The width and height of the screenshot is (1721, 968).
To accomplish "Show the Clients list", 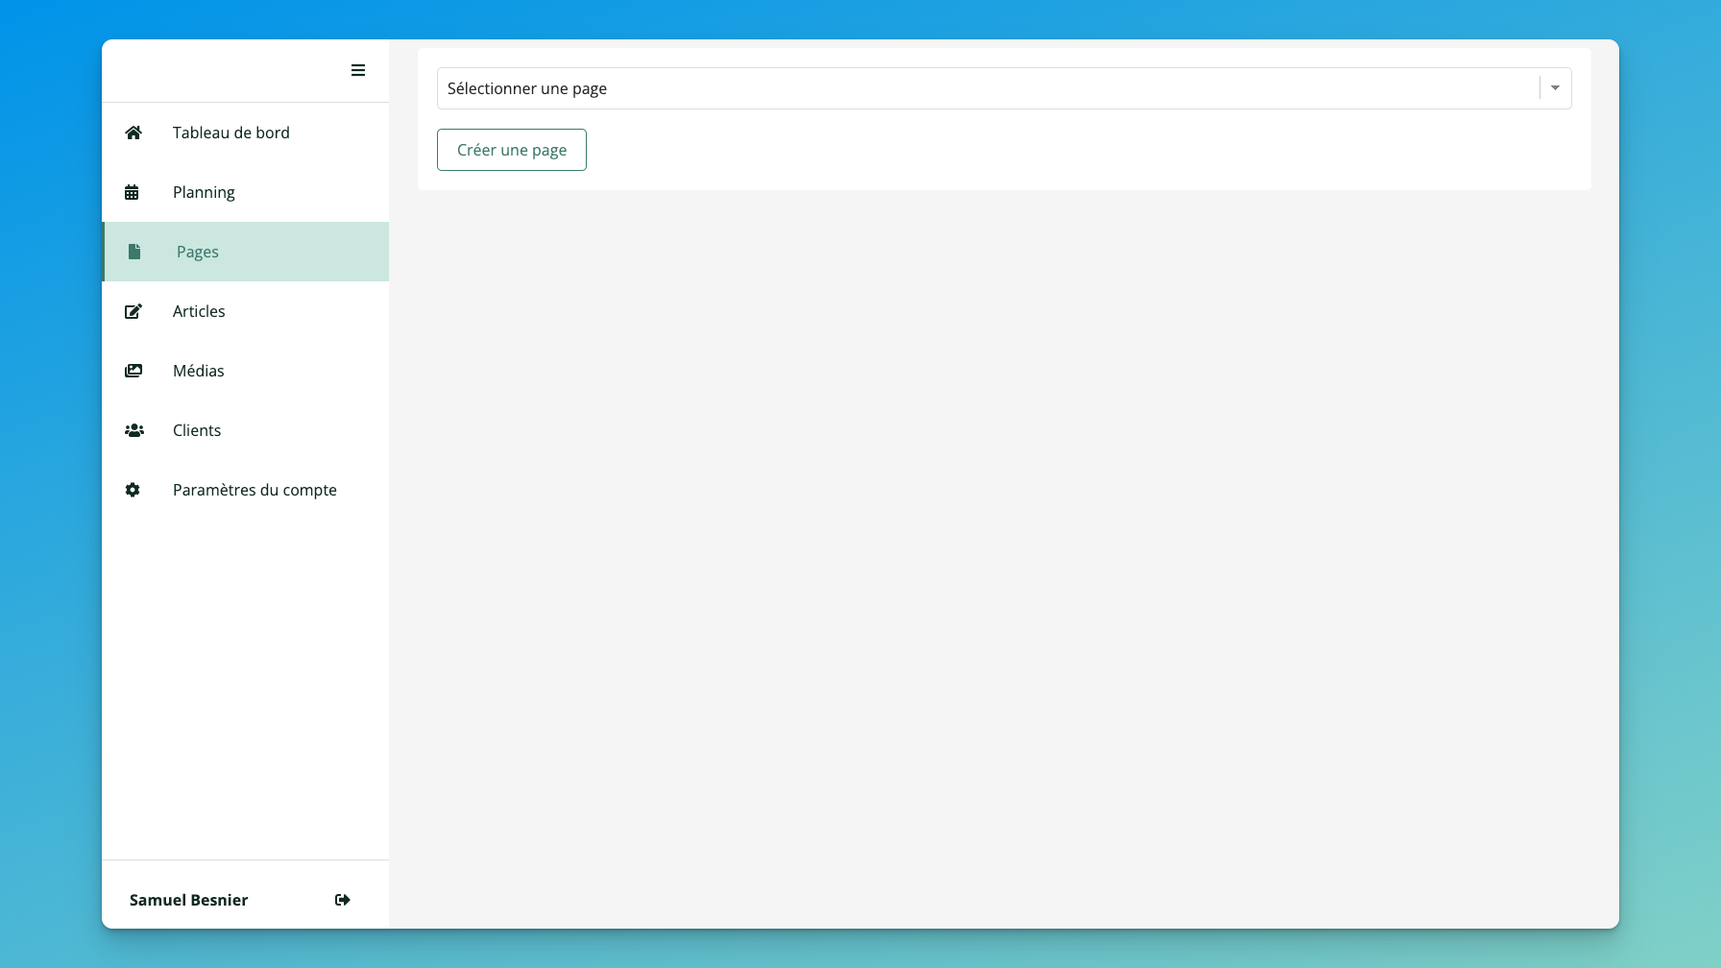I will coord(197,430).
